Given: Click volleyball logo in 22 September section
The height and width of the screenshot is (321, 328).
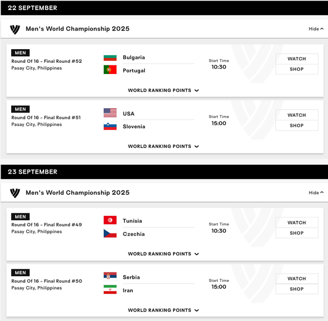Looking at the screenshot, I should 15,29.
